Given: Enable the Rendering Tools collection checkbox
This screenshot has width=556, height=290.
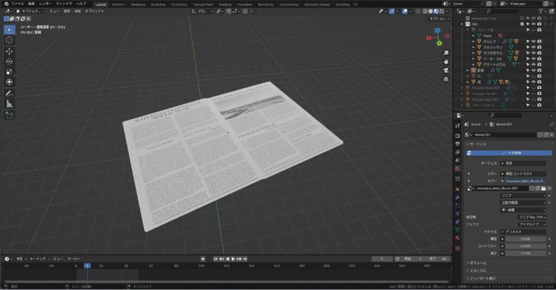Looking at the screenshot, I should pos(522,18).
